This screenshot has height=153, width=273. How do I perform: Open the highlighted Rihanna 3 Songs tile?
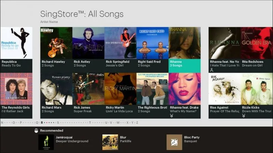pyautogui.click(x=184, y=48)
